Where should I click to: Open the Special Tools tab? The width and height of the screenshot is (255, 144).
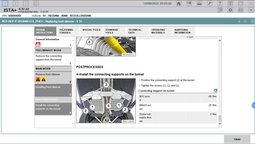coord(91,31)
